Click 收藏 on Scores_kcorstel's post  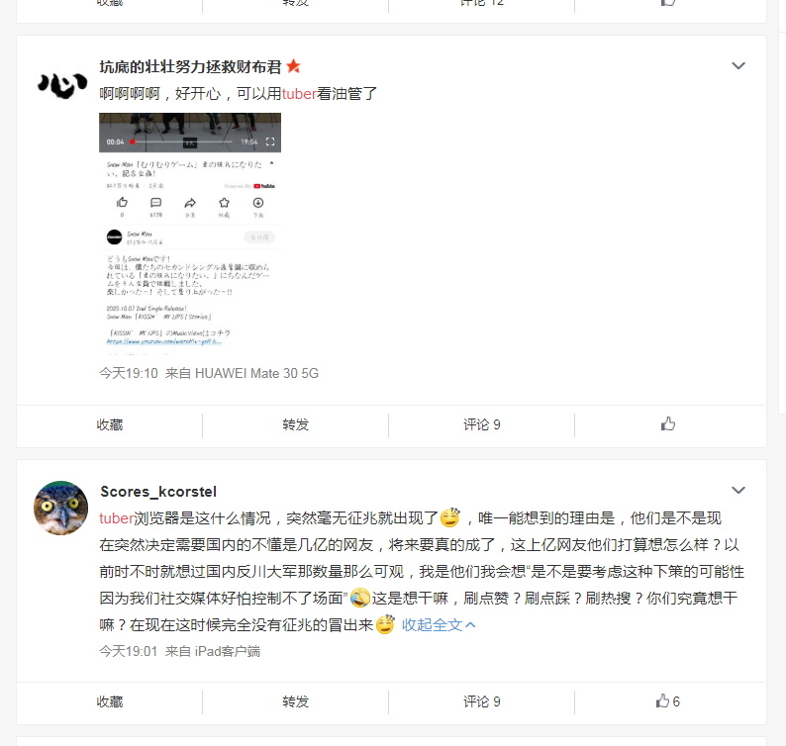click(x=110, y=701)
